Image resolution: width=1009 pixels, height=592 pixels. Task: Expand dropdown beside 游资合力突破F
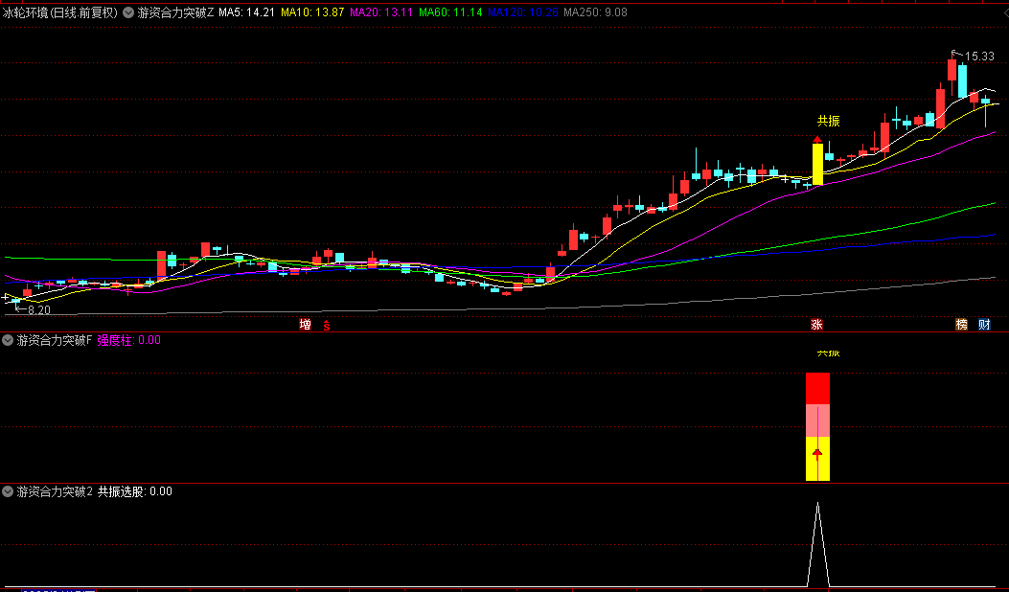[8, 340]
